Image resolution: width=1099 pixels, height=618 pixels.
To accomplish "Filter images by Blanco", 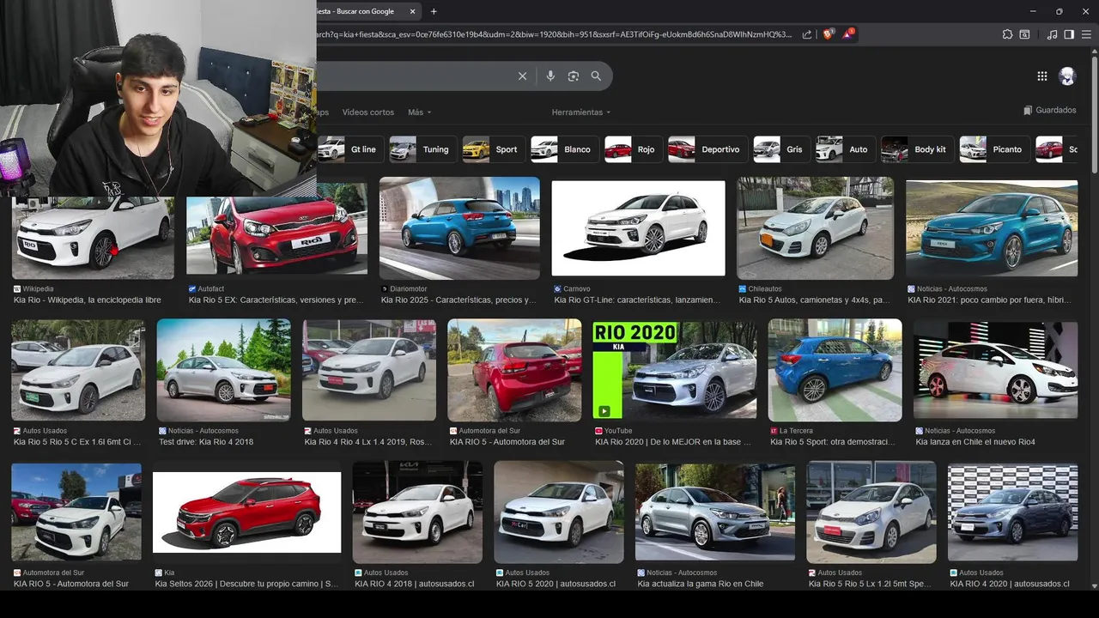I will [x=563, y=149].
